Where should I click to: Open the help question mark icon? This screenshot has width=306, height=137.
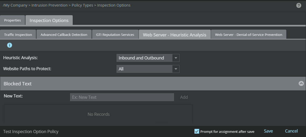(299, 6)
